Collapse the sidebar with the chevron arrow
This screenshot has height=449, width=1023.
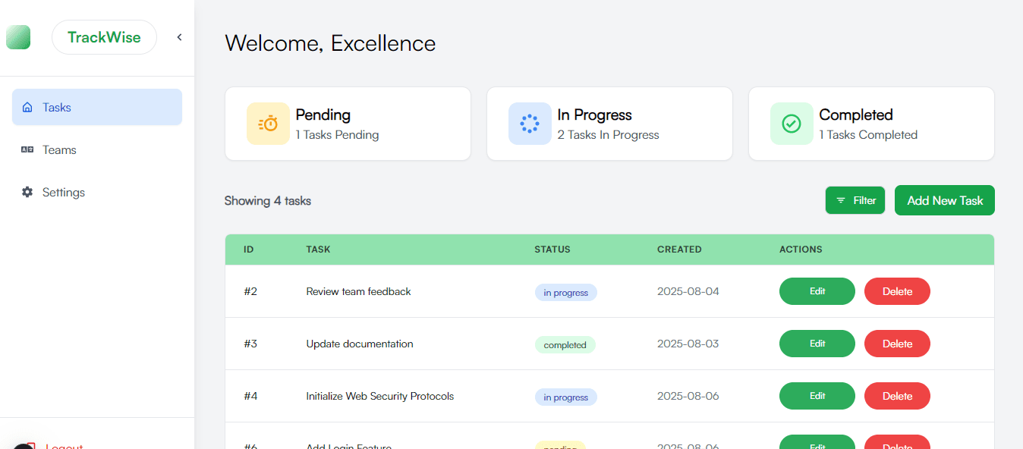point(179,37)
